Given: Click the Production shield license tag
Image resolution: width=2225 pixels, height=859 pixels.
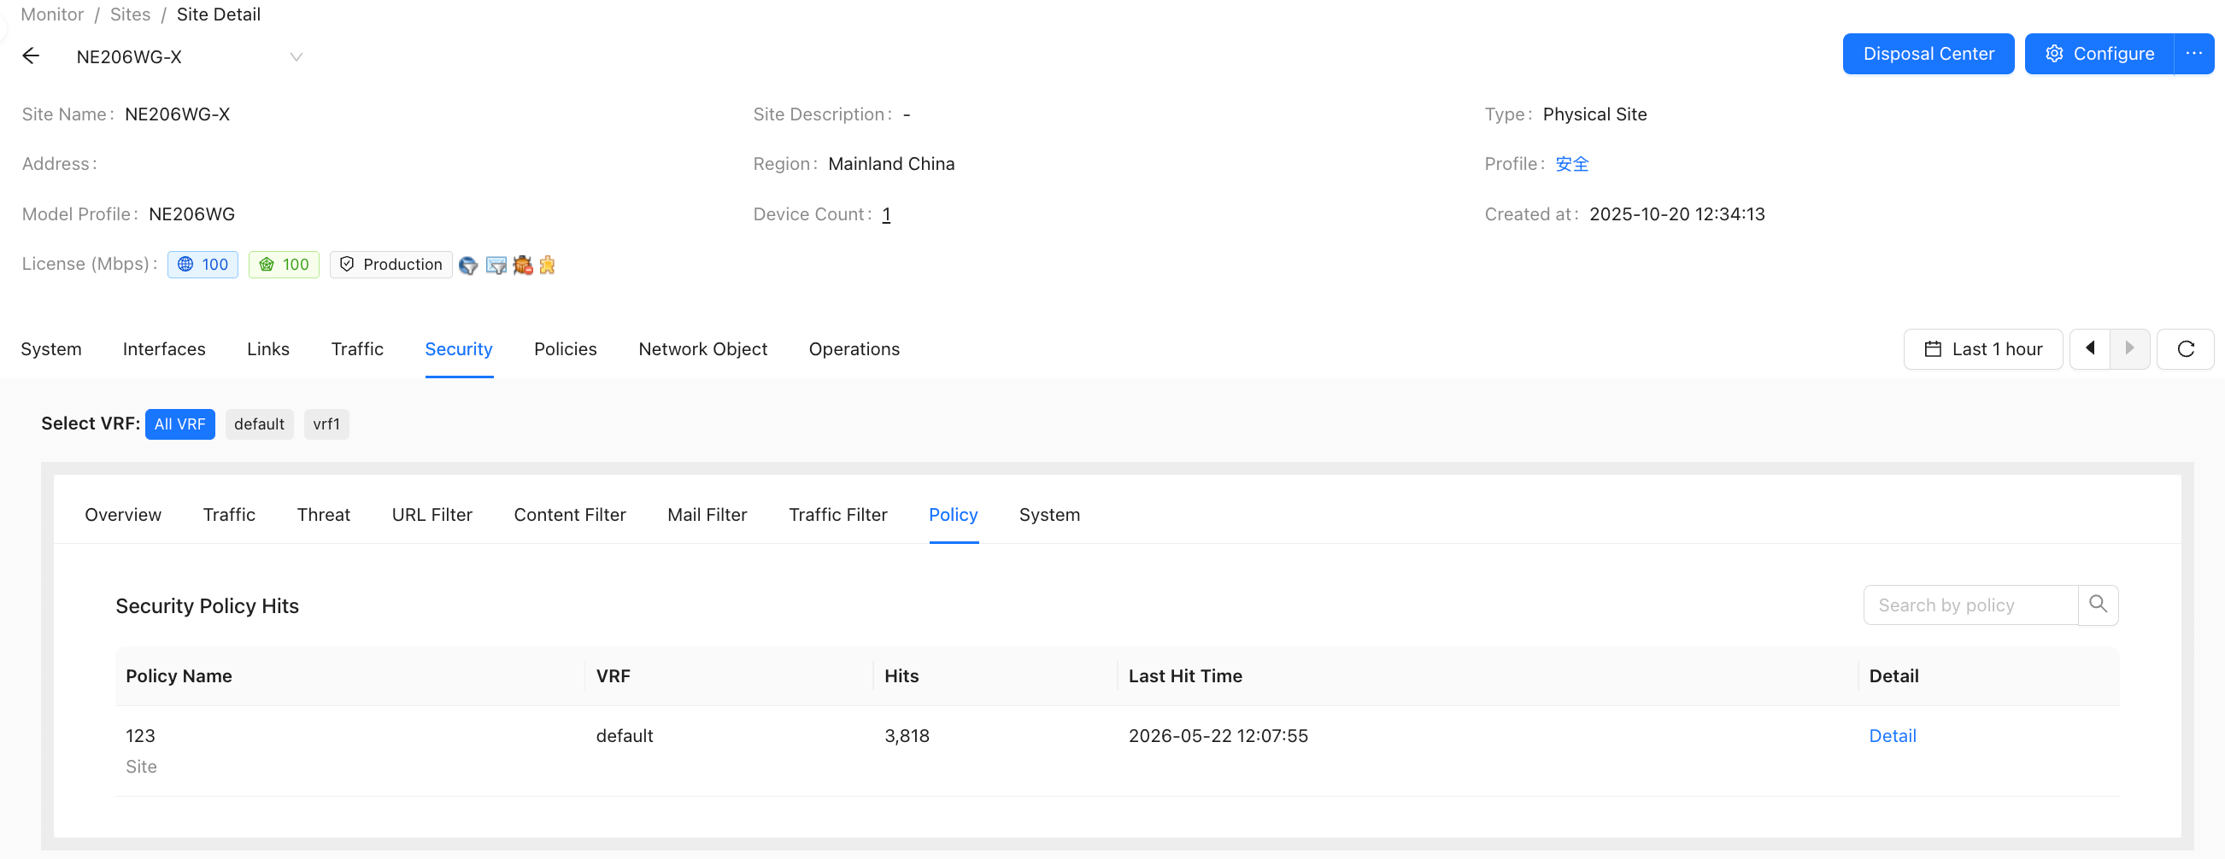Looking at the screenshot, I should [391, 264].
